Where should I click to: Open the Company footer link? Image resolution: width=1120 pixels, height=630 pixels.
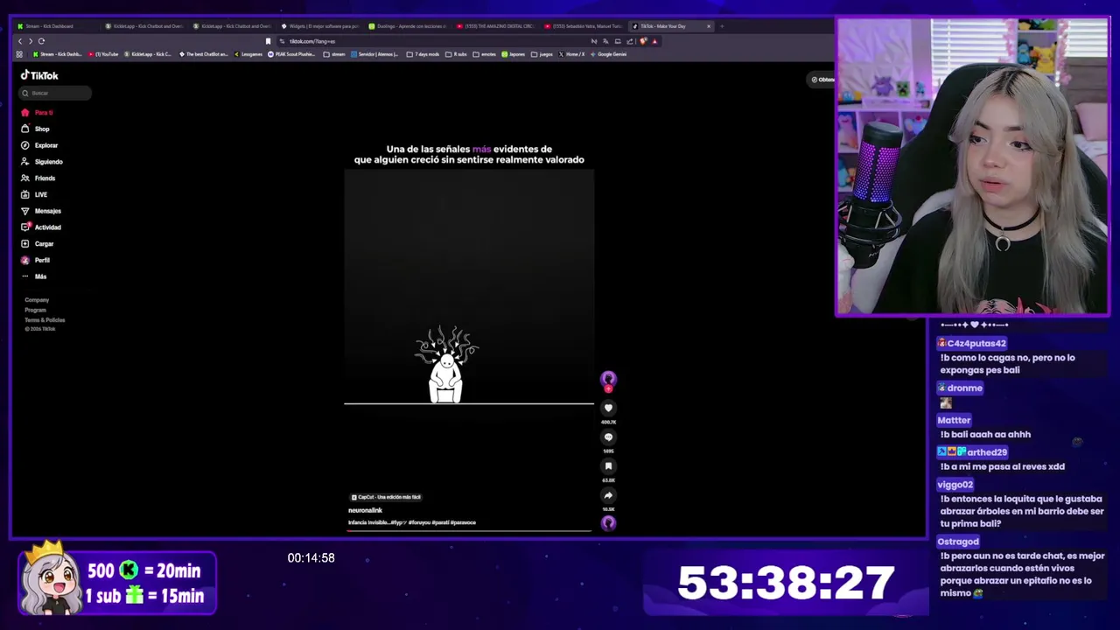(37, 300)
